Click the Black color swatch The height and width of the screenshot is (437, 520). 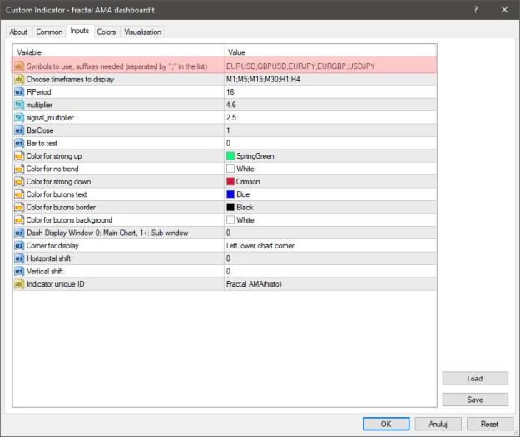pyautogui.click(x=230, y=207)
